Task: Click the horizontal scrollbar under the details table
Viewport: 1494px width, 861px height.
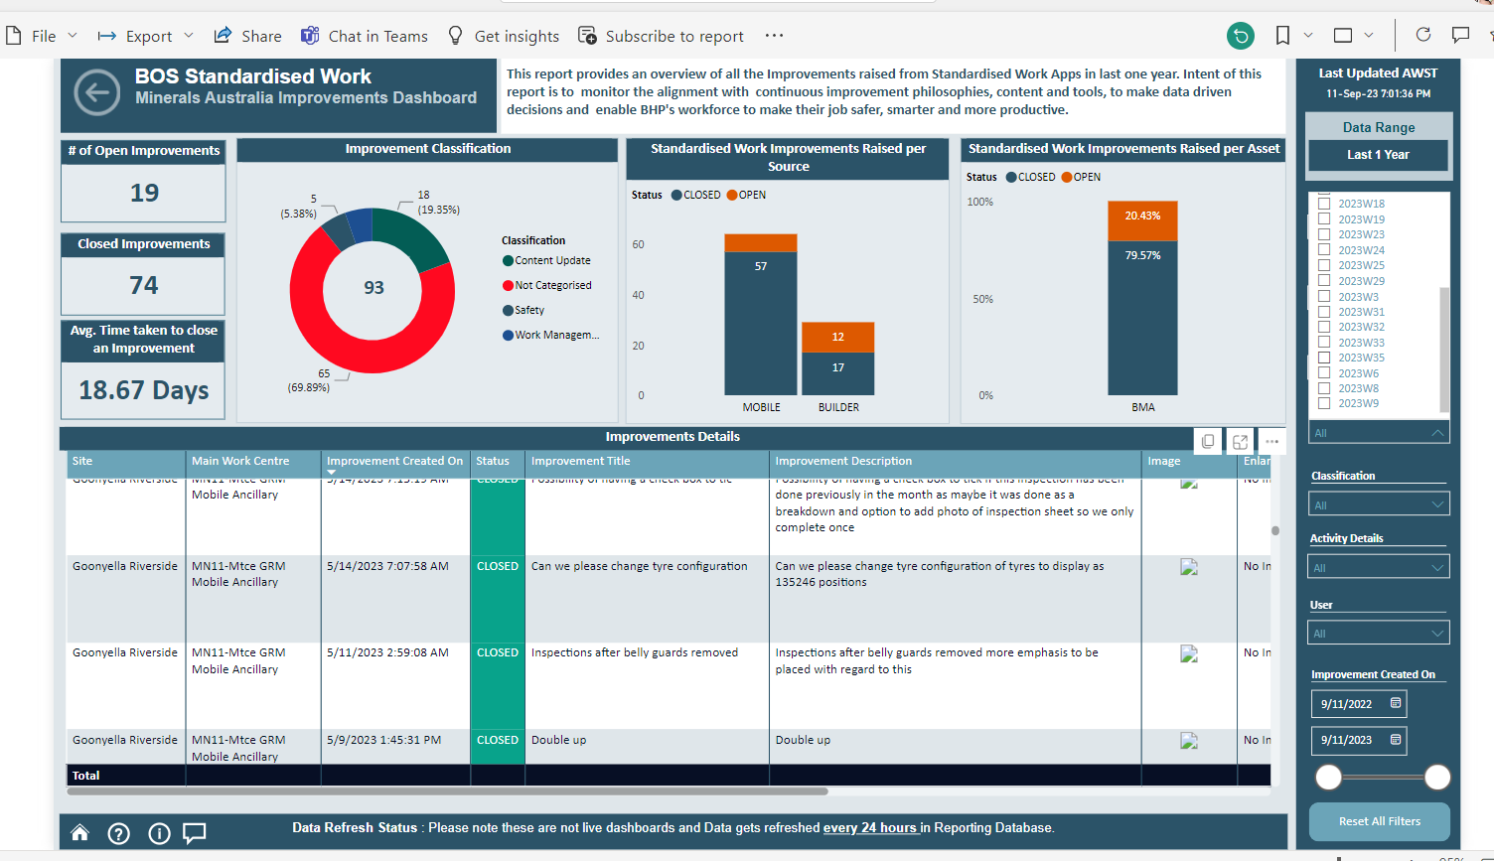Action: pyautogui.click(x=447, y=791)
